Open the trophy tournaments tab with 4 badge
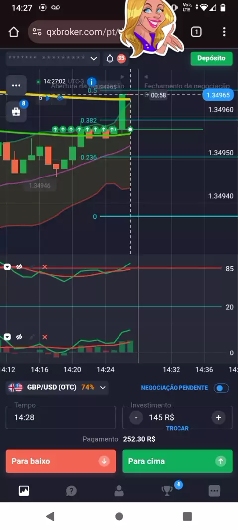The image size is (238, 530). [167, 490]
